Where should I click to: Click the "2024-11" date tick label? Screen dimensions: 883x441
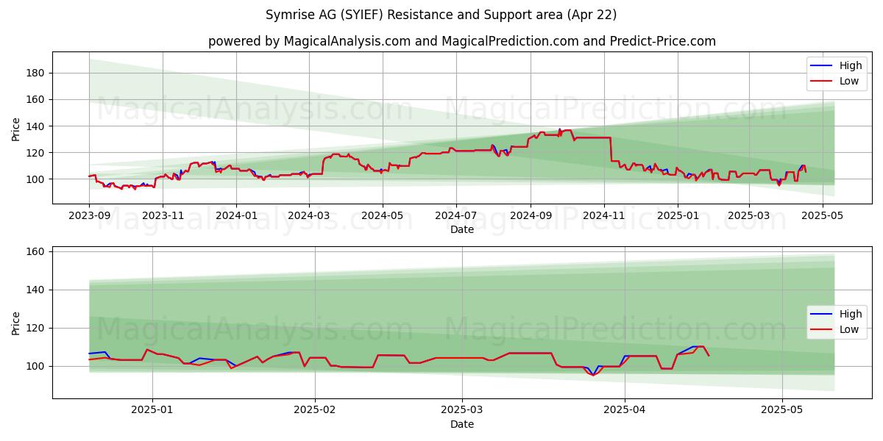[x=603, y=215]
